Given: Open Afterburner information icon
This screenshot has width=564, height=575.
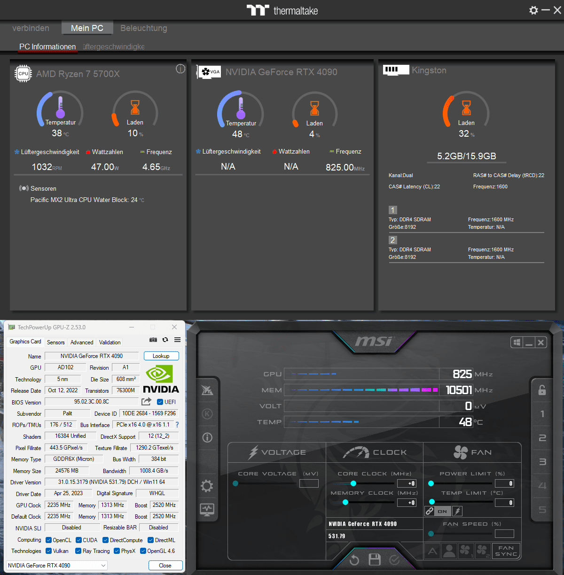Looking at the screenshot, I should click(207, 437).
